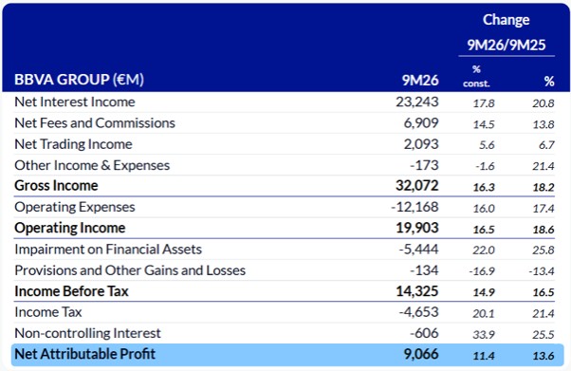The height and width of the screenshot is (371, 571).
Task: Click the value '-5,444'
Action: click(x=419, y=250)
